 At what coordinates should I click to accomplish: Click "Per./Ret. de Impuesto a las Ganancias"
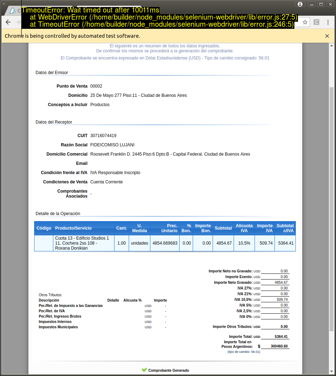tap(71, 306)
